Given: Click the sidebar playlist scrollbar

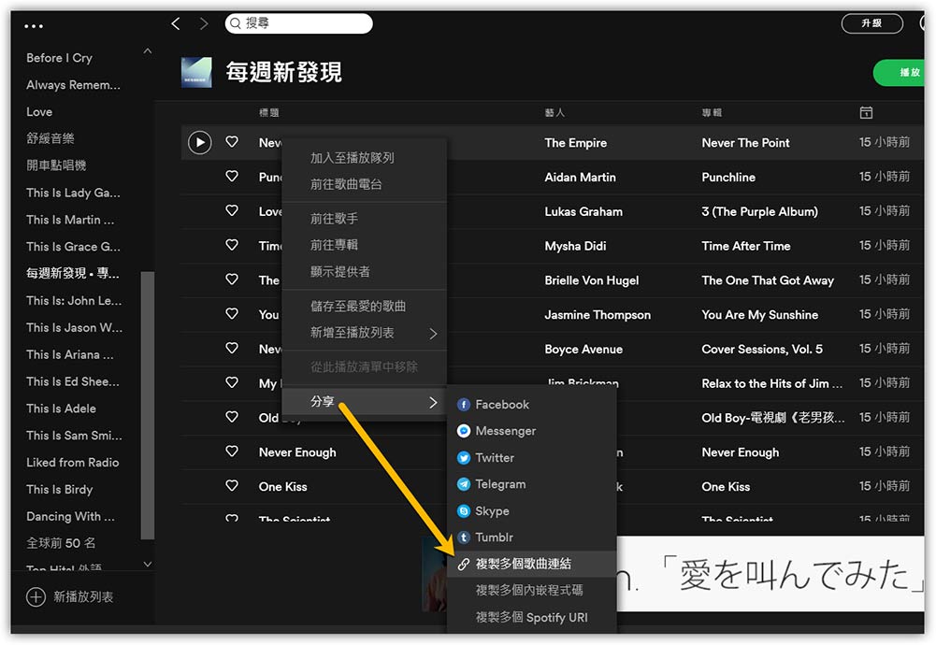Looking at the screenshot, I should pyautogui.click(x=147, y=406).
